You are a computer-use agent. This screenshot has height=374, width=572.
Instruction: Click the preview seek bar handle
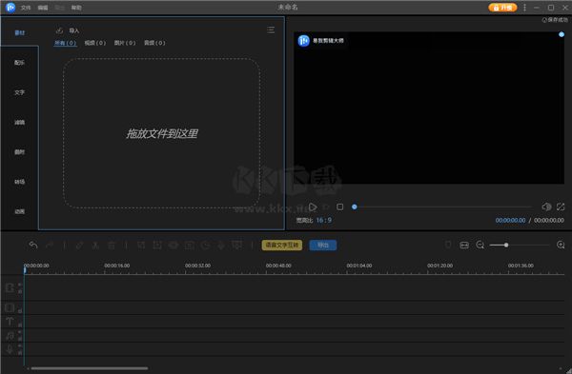[x=355, y=207]
